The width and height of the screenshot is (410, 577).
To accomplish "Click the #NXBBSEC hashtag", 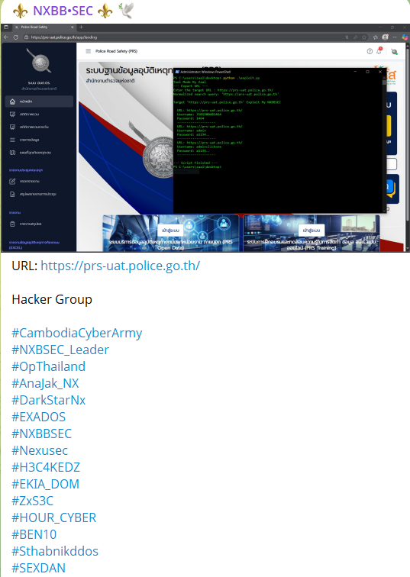I will (x=41, y=434).
